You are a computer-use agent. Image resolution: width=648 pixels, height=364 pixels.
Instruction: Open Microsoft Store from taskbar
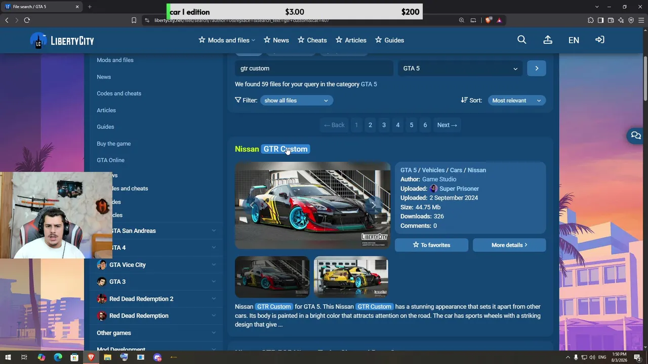(74, 357)
